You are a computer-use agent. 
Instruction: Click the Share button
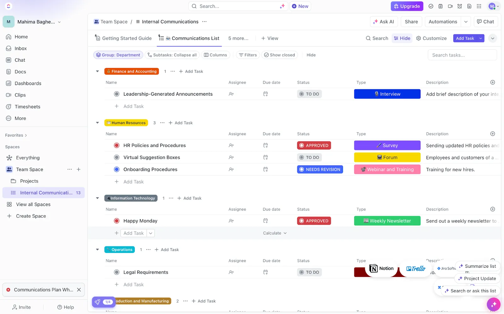[x=411, y=22]
